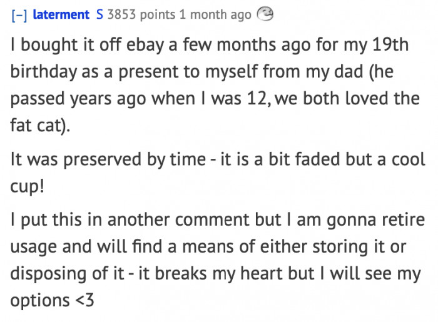Open laterment's user profile
Viewport: 438px width, 322px height.
[61, 14]
